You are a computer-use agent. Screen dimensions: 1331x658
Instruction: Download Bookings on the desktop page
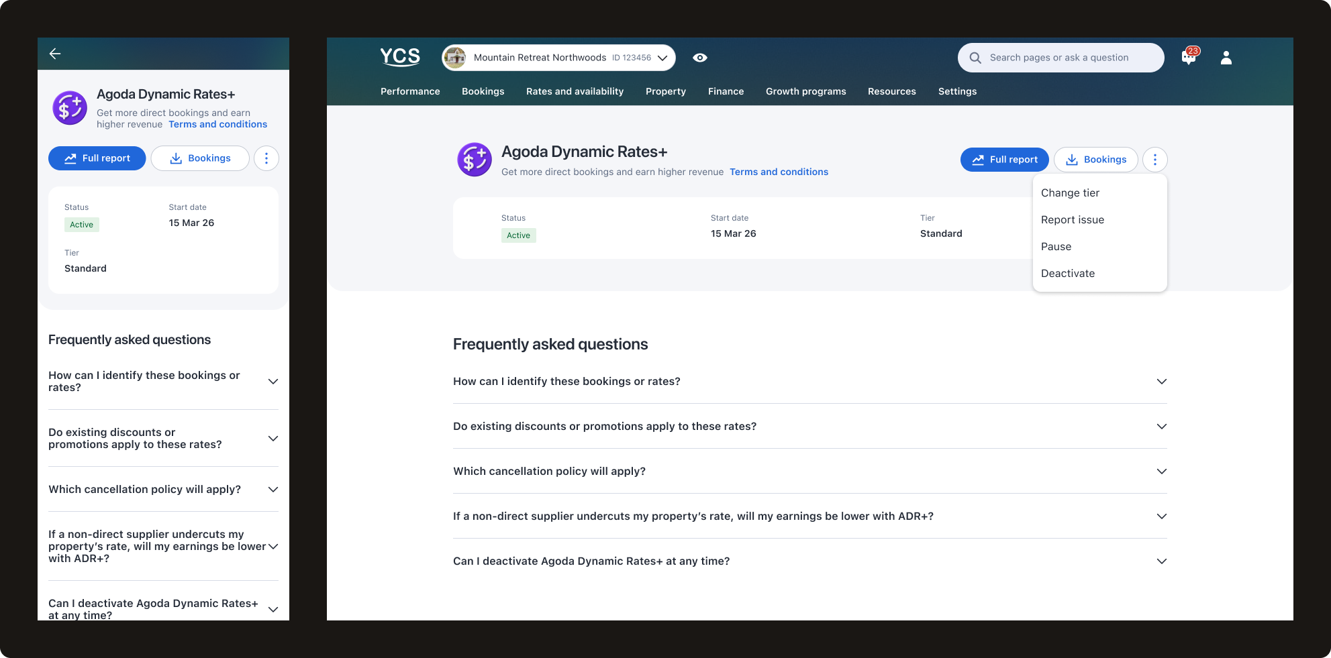[1096, 160]
